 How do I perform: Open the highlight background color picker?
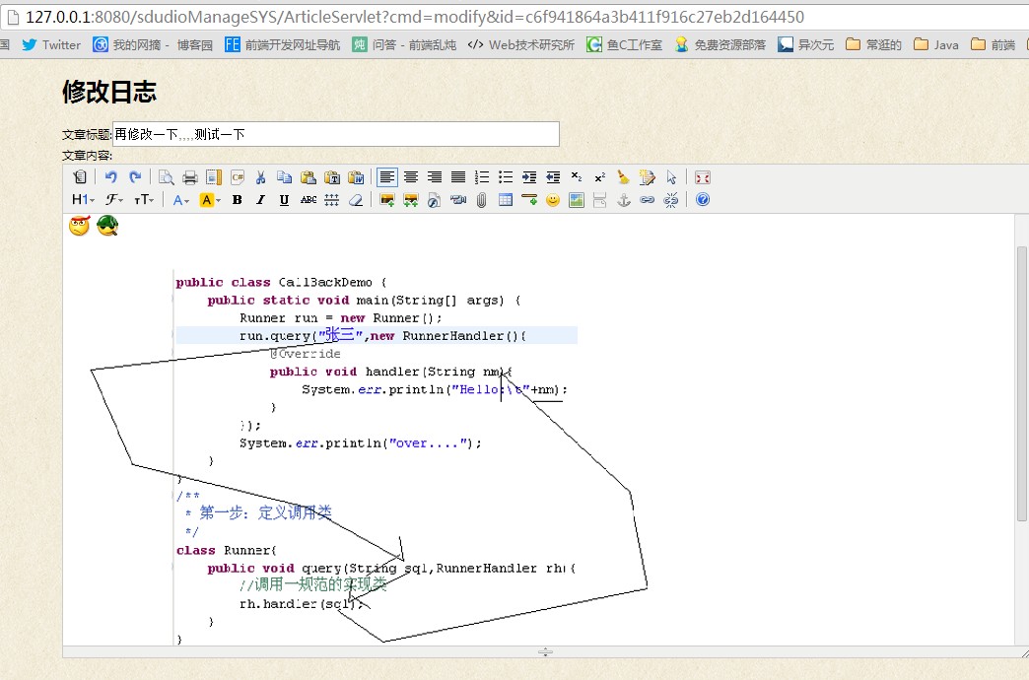pos(210,199)
